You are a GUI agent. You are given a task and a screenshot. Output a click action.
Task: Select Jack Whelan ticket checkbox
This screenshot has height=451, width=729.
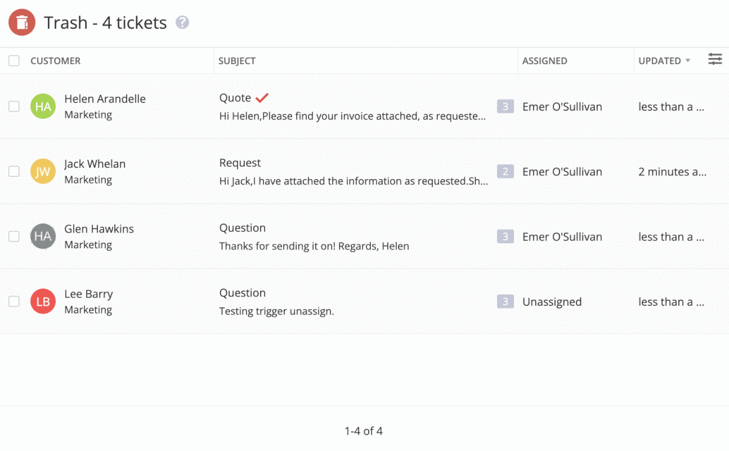tap(14, 171)
